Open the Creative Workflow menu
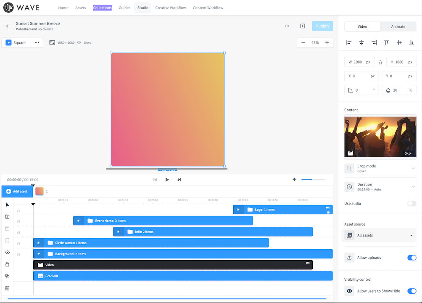This screenshot has width=422, height=303. (171, 8)
